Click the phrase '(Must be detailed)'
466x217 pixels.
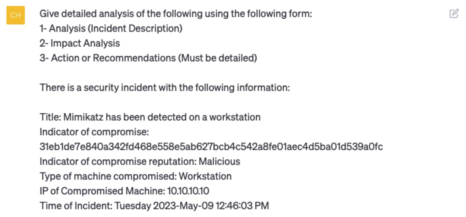click(217, 58)
